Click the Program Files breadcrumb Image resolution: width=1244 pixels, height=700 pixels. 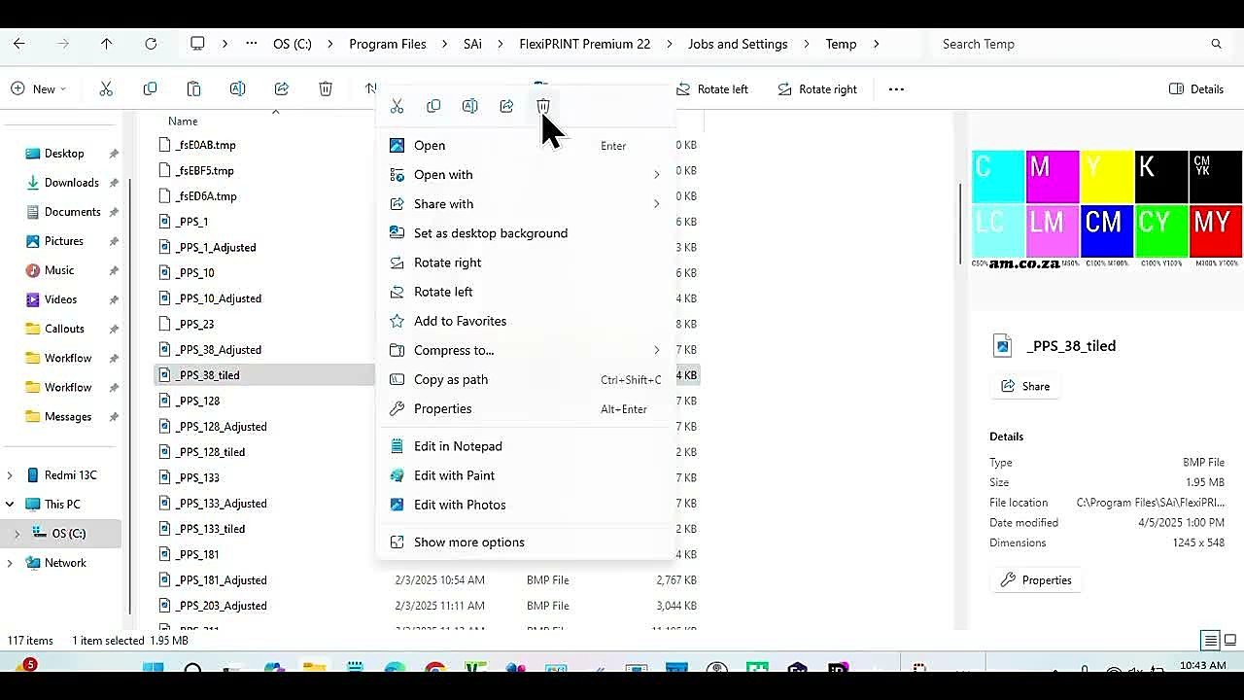388,44
